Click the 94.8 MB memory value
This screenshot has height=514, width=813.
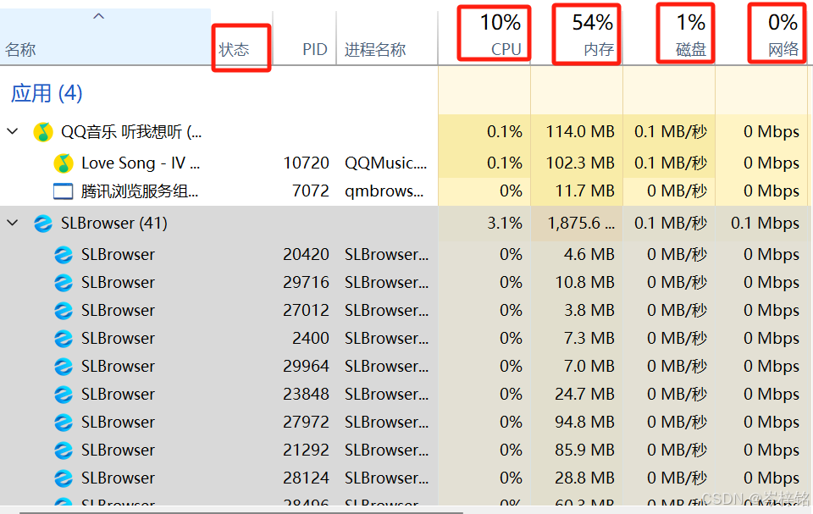tap(585, 423)
